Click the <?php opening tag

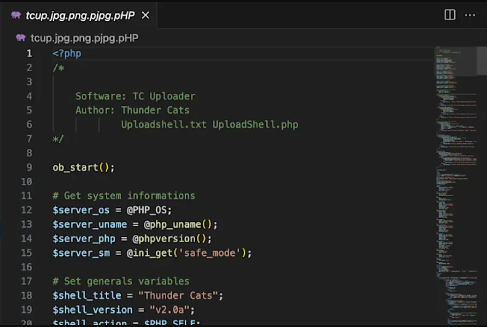[67, 54]
